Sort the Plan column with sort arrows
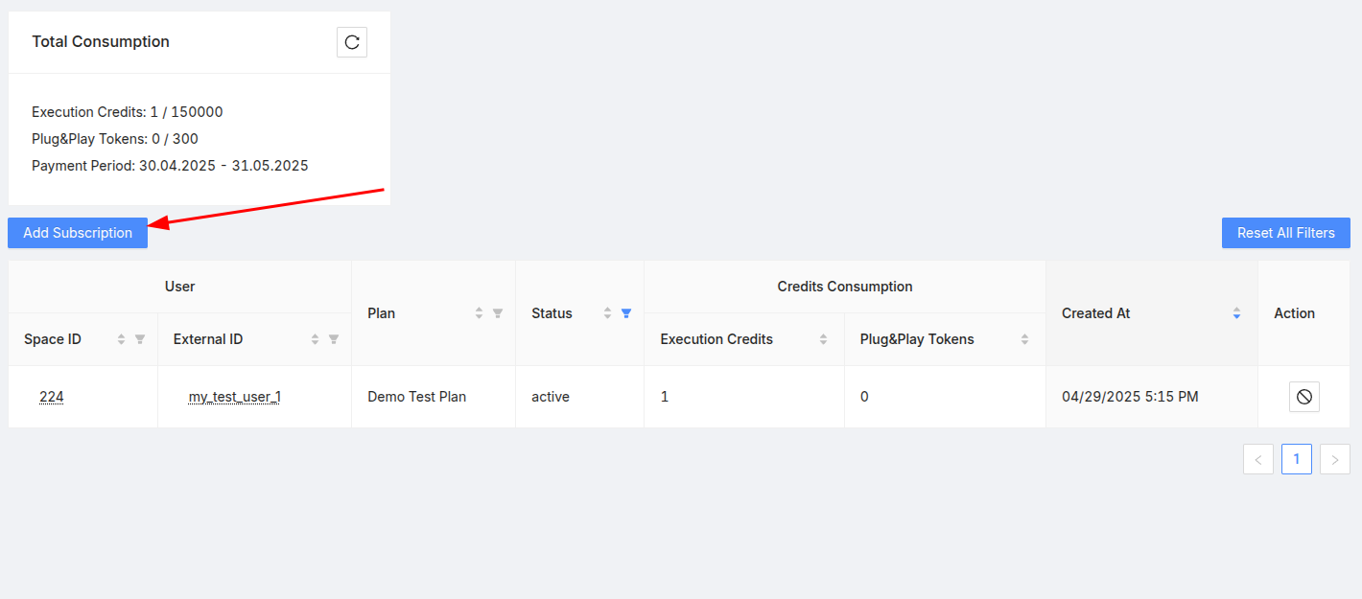 (x=479, y=313)
